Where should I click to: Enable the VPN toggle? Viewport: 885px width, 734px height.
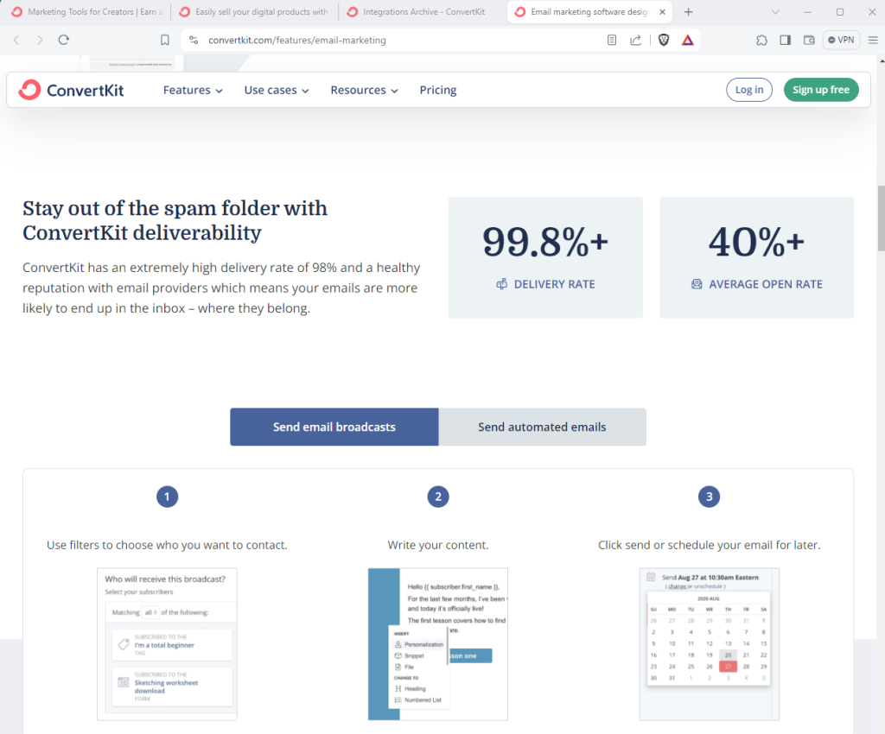click(840, 40)
